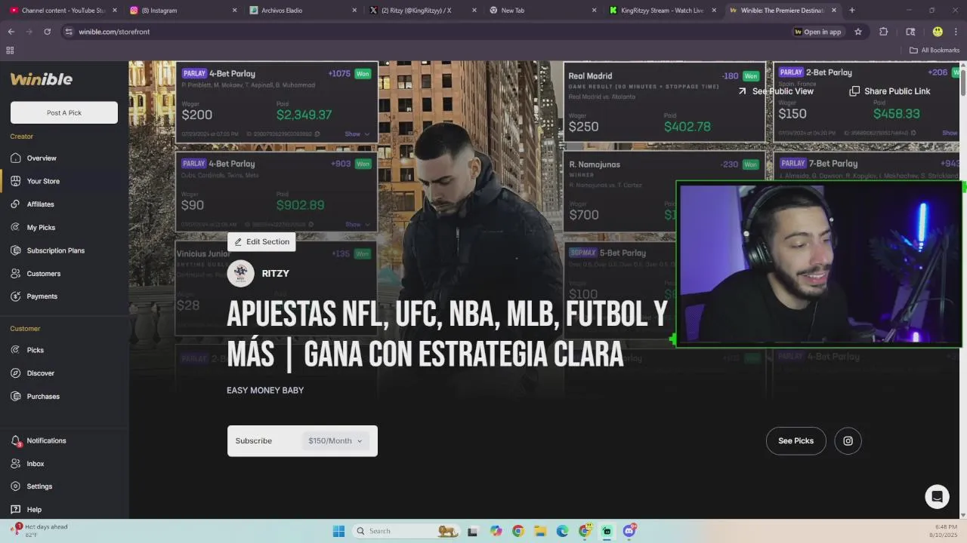Click the Post A Pick button
This screenshot has height=543, width=967.
(x=64, y=112)
